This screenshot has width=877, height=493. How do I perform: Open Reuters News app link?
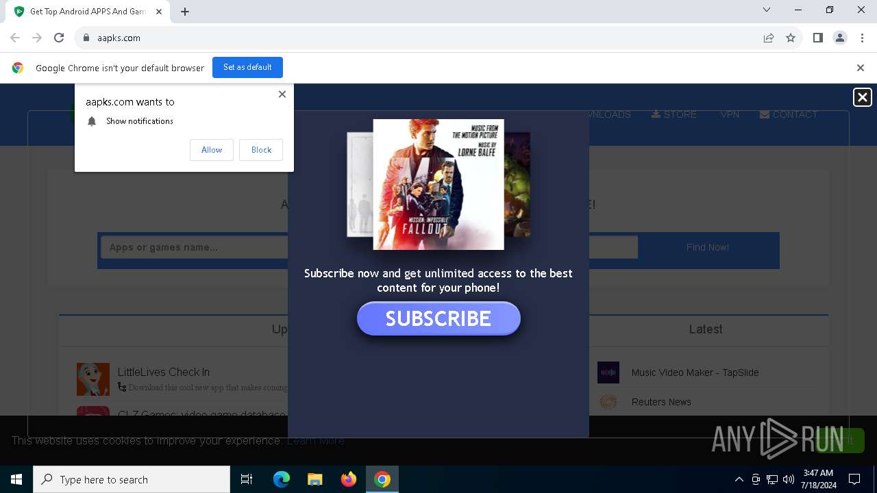(661, 402)
